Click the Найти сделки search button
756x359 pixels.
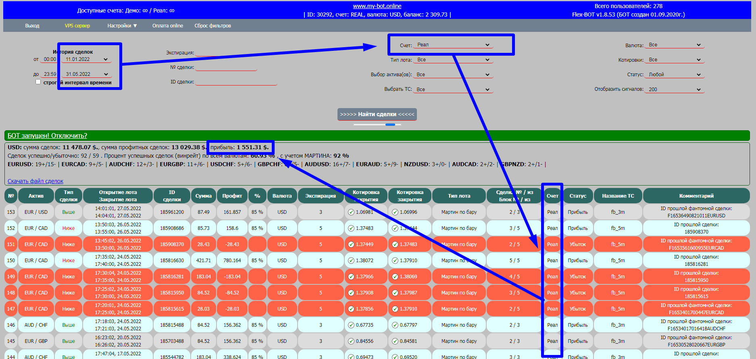point(377,114)
